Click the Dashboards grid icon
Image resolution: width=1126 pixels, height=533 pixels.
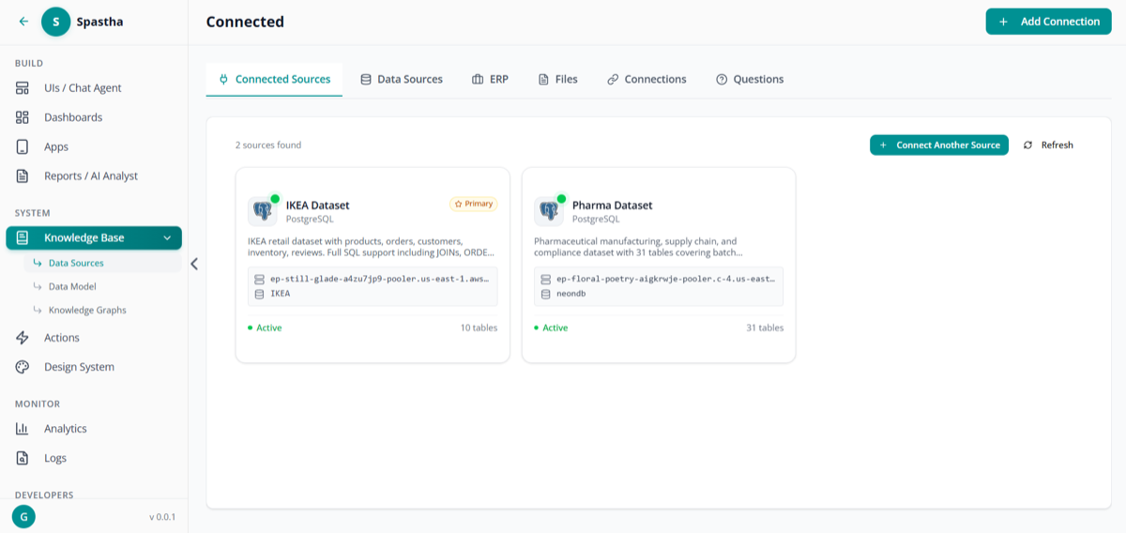point(23,117)
